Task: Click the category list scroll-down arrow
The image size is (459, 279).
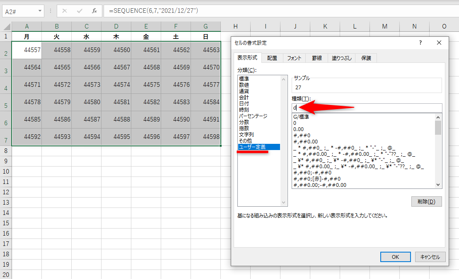Action: (x=283, y=203)
